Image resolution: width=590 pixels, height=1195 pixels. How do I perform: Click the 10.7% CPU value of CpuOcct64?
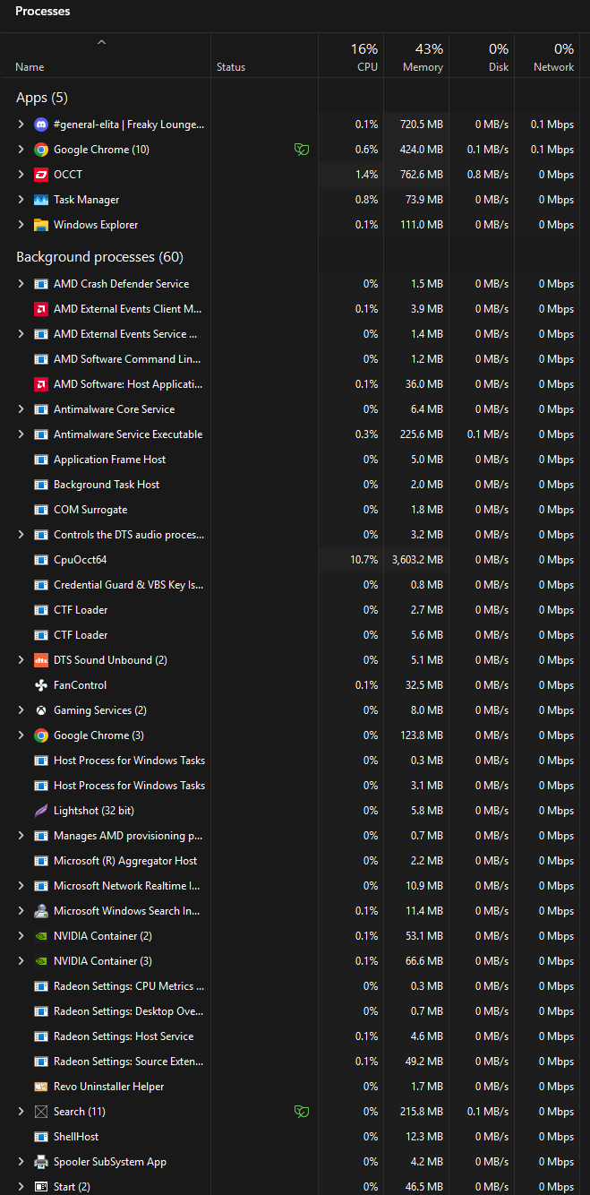[x=363, y=560]
